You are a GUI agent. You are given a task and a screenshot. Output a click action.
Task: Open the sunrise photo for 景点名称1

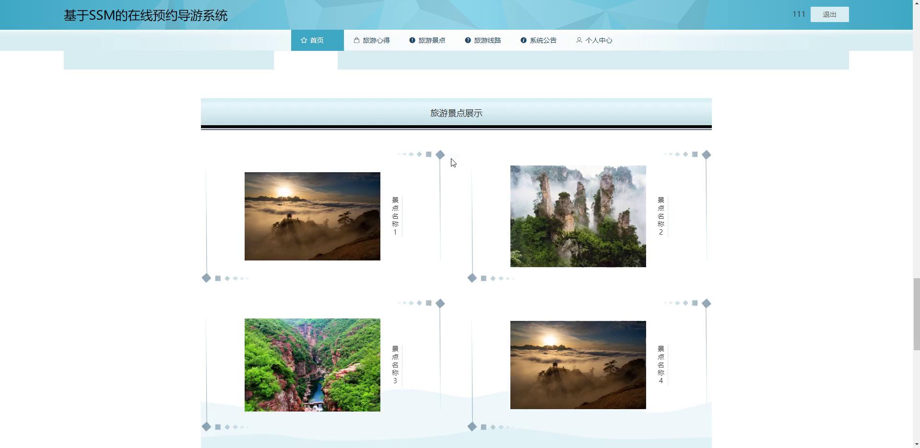pos(312,216)
